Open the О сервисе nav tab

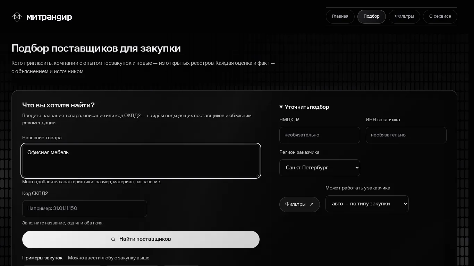point(440,17)
